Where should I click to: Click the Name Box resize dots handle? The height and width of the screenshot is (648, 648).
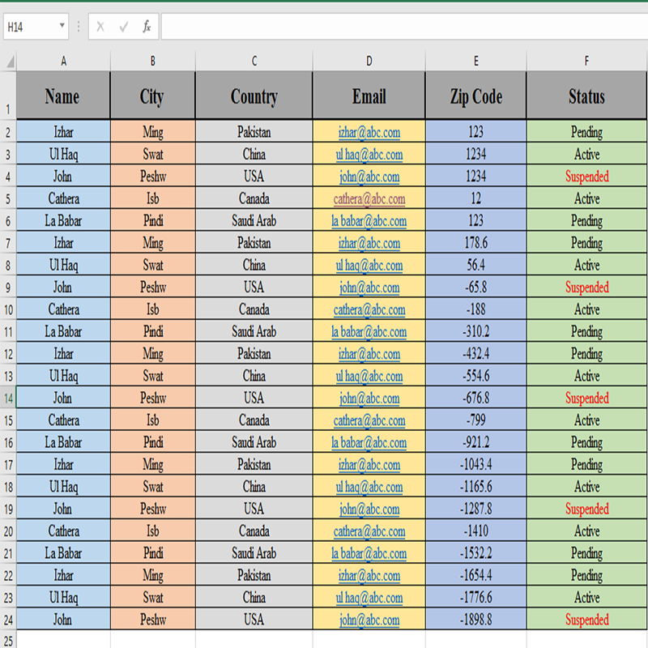79,27
